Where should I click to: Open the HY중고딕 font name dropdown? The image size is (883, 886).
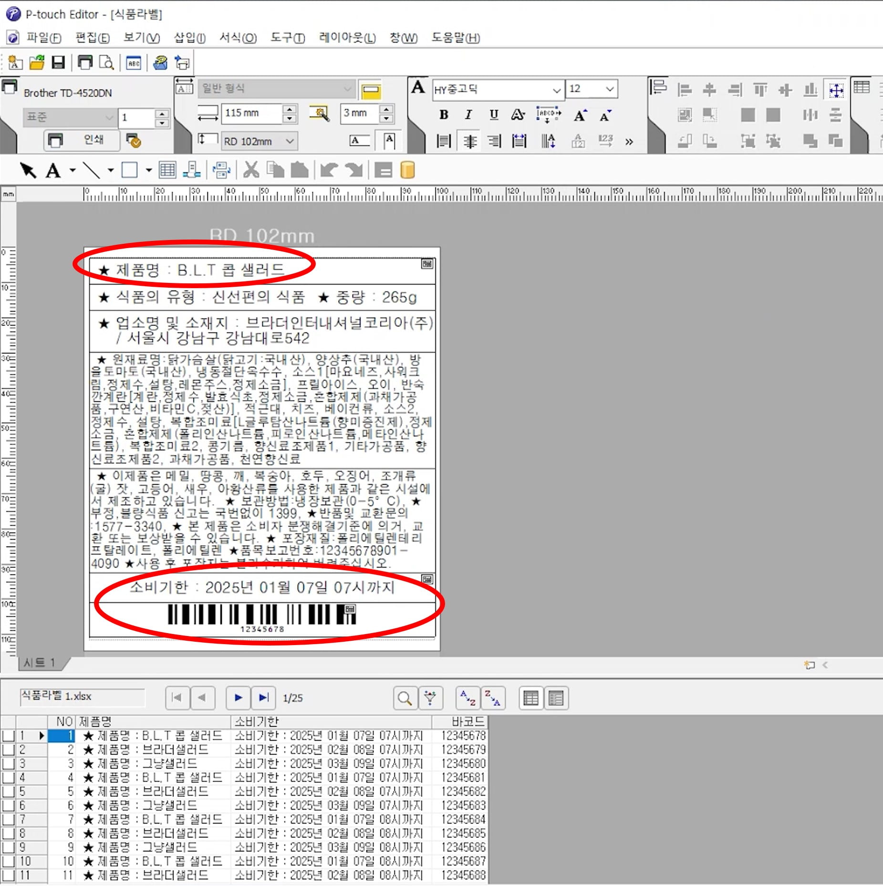(556, 90)
